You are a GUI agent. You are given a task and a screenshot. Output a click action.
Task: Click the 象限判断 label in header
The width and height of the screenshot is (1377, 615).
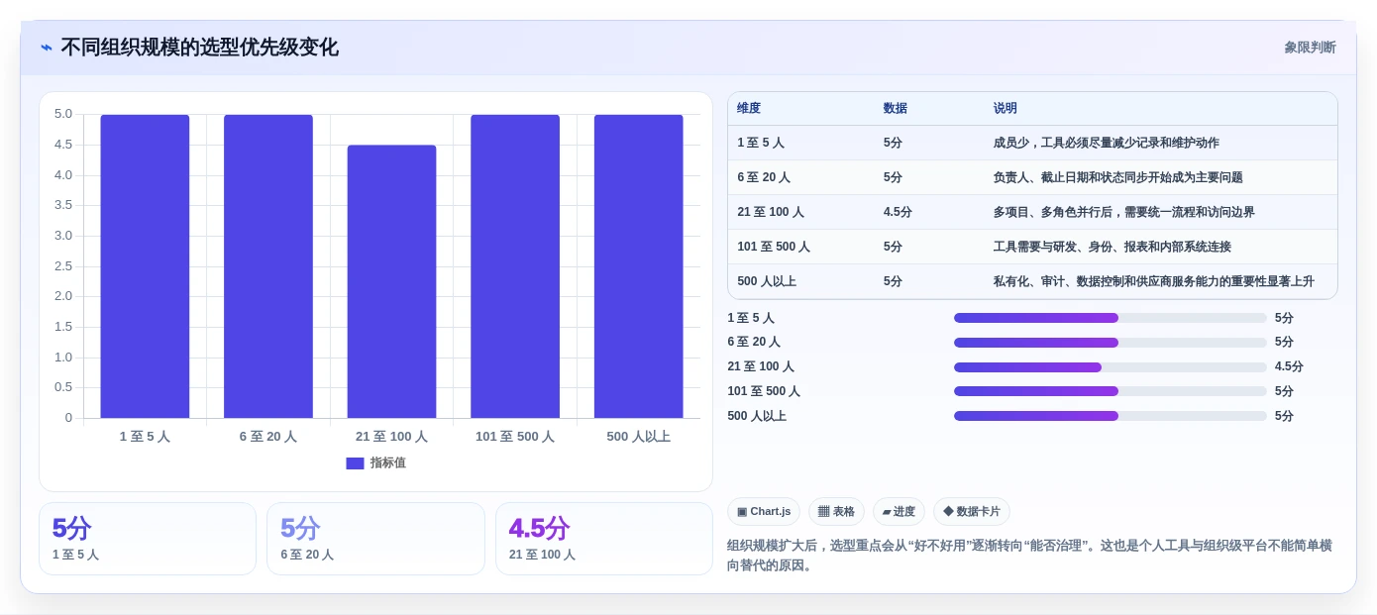pos(1310,48)
